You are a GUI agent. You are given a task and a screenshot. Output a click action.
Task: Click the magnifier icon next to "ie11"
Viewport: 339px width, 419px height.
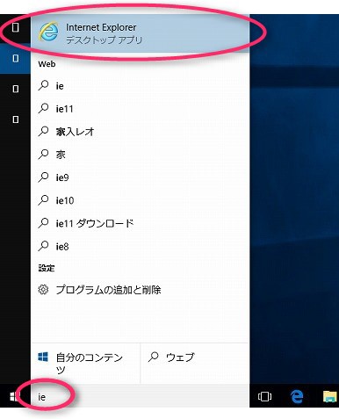[43, 108]
